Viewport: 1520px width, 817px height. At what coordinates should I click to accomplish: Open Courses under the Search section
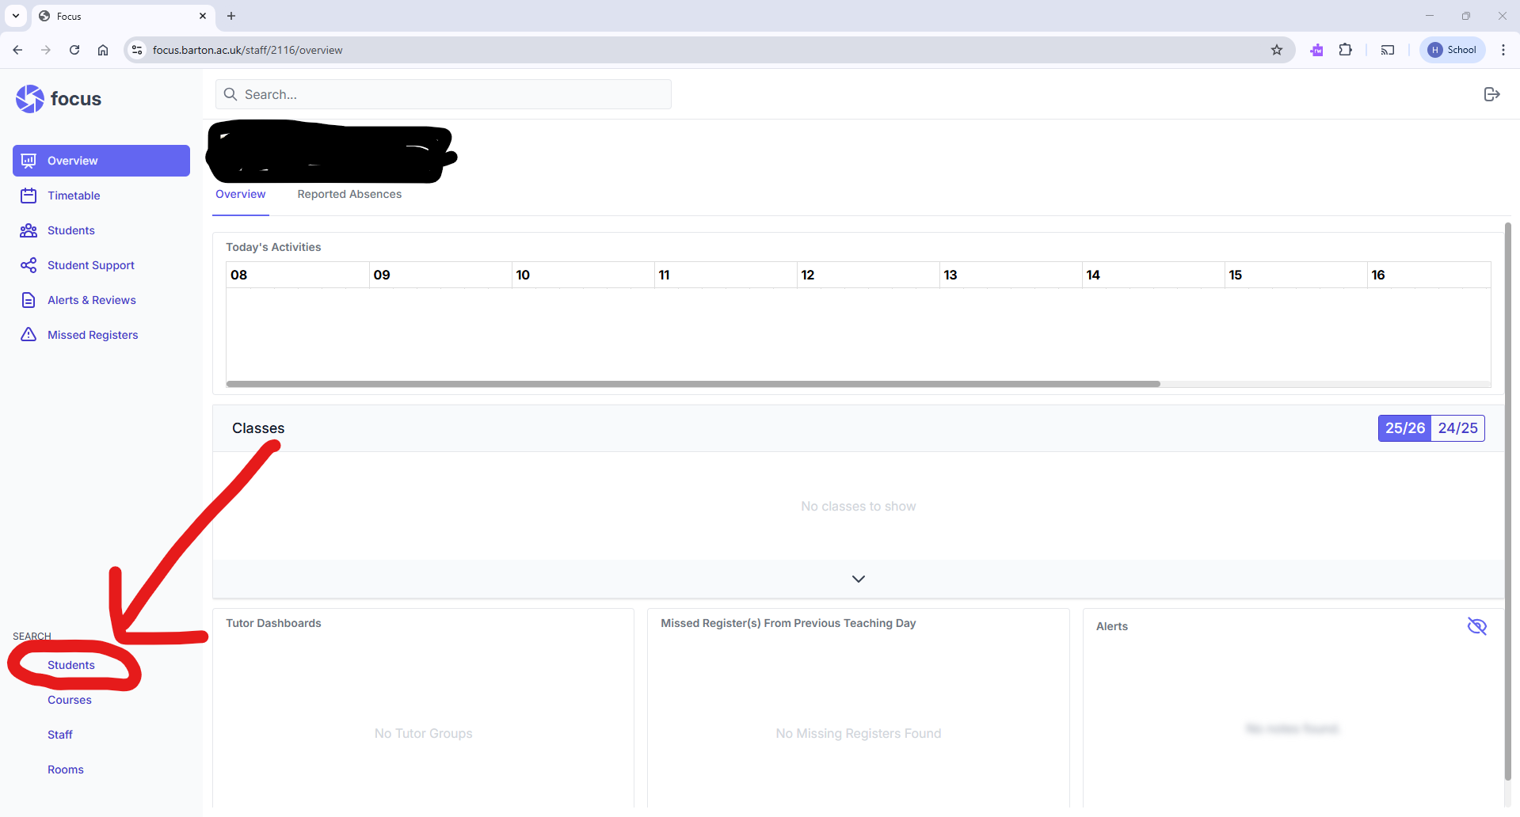[x=70, y=700]
